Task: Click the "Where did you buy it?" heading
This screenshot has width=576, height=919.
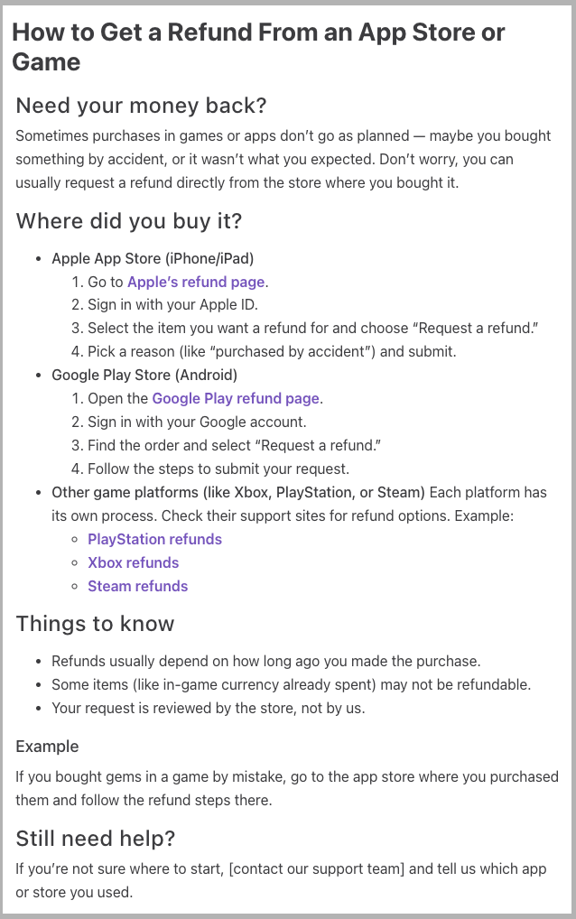Action: (129, 221)
